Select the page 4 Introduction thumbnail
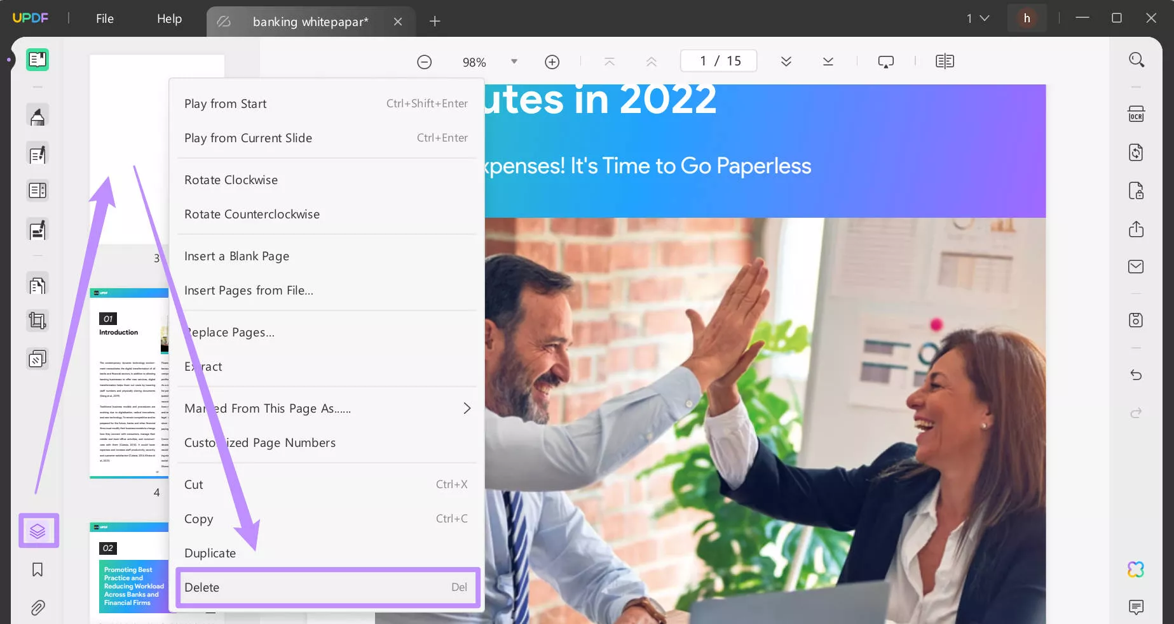Image resolution: width=1174 pixels, height=624 pixels. [129, 383]
